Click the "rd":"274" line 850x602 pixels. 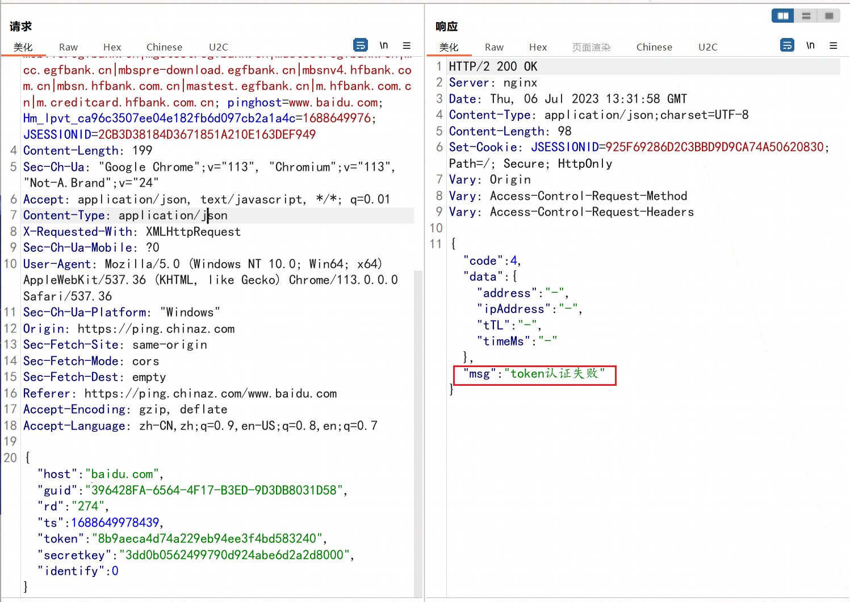coord(73,506)
